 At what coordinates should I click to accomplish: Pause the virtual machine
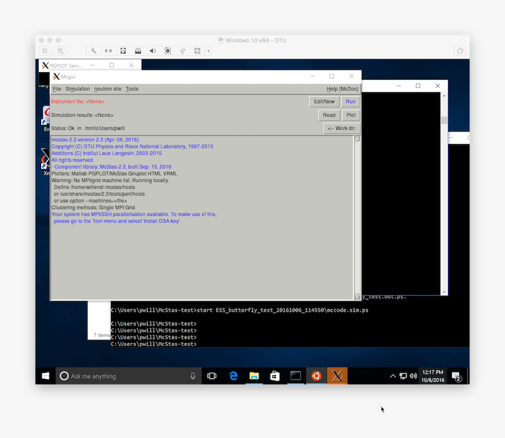[45, 51]
